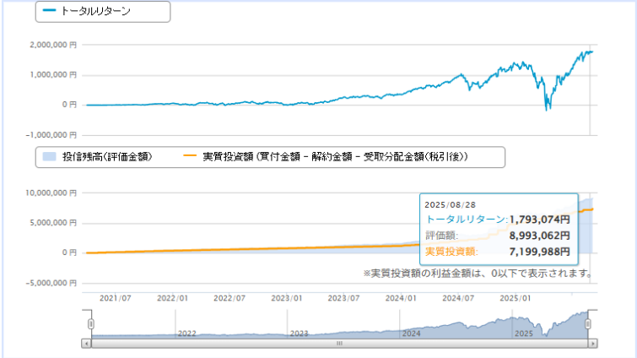Click the orange line swatch in lower legend
Image resolution: width=637 pixels, height=358 pixels.
click(x=190, y=156)
